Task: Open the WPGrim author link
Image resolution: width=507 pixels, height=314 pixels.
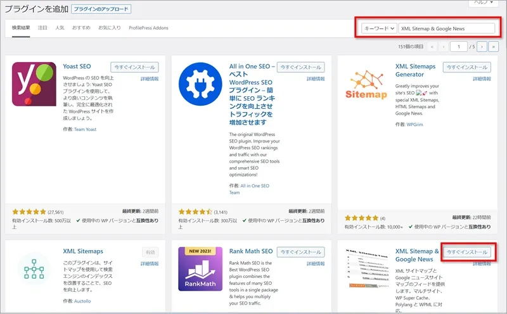Action: [x=414, y=124]
